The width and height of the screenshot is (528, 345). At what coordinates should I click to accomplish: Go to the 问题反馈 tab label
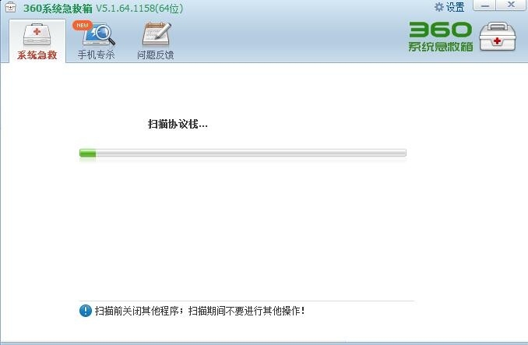point(156,55)
